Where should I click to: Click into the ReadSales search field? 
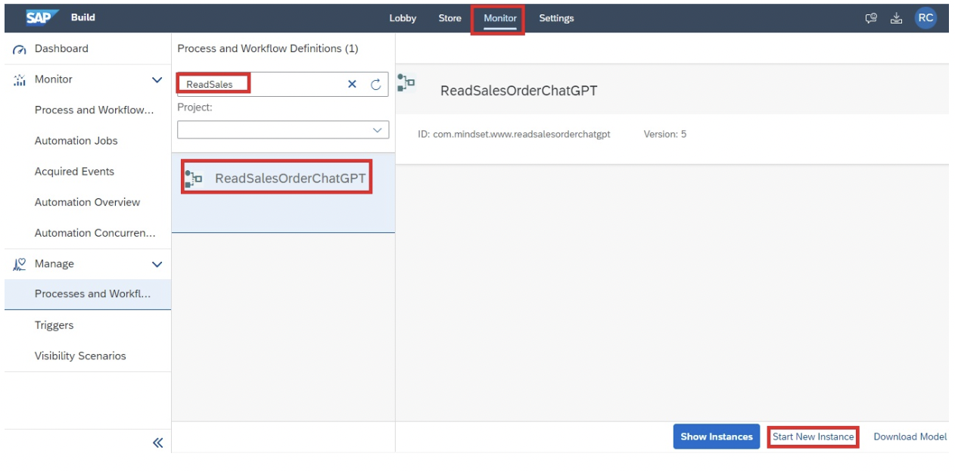click(283, 84)
